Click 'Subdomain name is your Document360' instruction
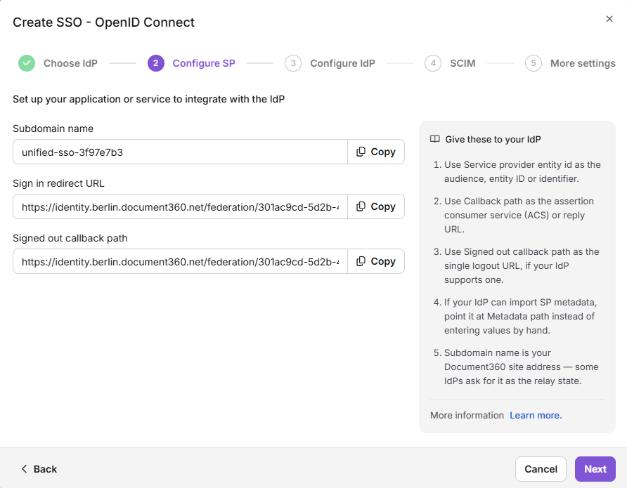Viewport: 627px width, 488px height. [522, 367]
